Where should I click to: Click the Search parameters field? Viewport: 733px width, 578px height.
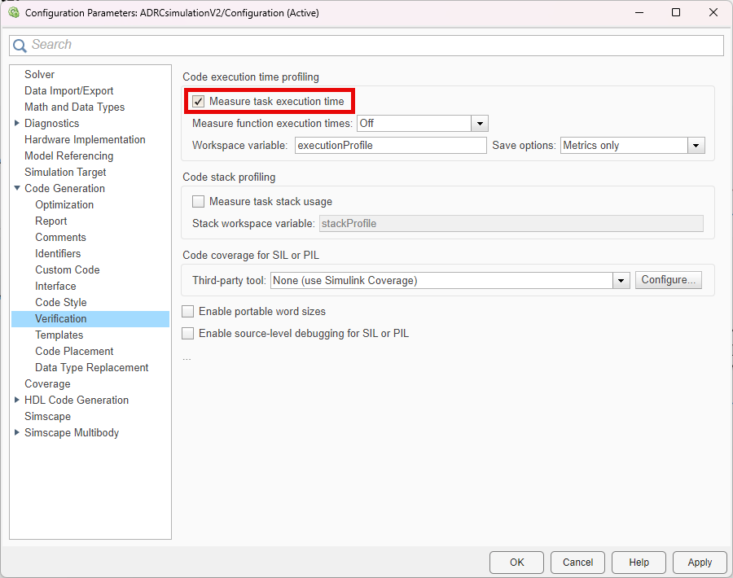(375, 46)
